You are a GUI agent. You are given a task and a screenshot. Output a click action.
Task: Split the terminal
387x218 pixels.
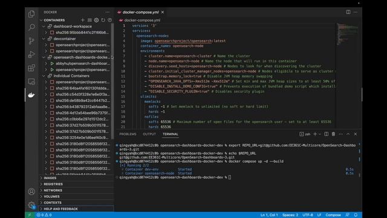pyautogui.click(x=327, y=134)
